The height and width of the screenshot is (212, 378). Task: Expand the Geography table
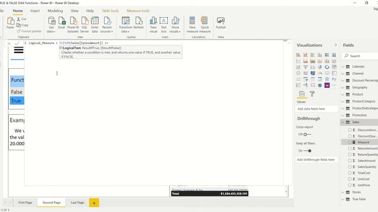343,88
